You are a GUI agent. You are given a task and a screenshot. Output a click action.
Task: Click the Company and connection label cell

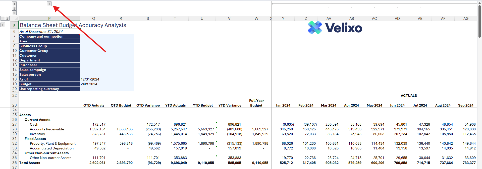coord(49,36)
